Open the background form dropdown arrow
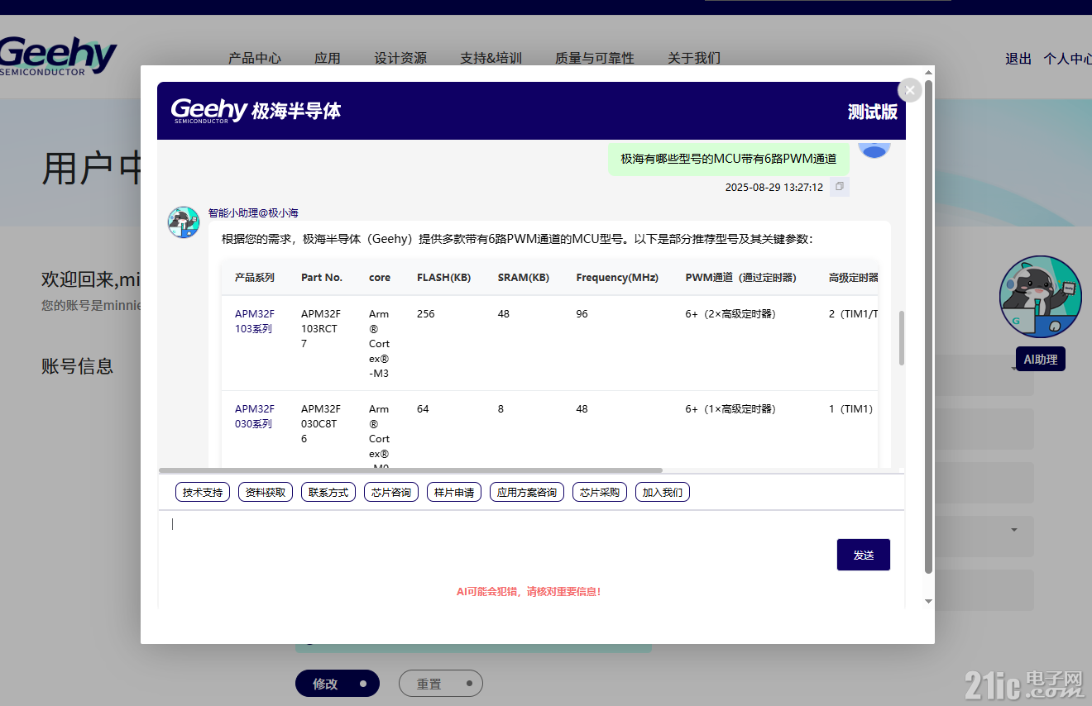 pyautogui.click(x=1014, y=529)
